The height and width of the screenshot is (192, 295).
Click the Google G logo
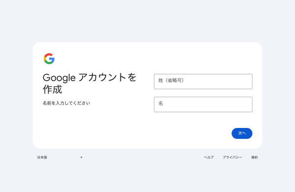[49, 59]
